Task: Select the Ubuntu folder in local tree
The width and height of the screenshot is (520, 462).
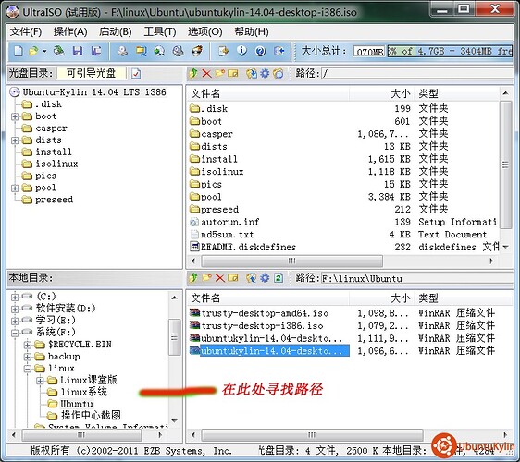Action: [x=77, y=404]
